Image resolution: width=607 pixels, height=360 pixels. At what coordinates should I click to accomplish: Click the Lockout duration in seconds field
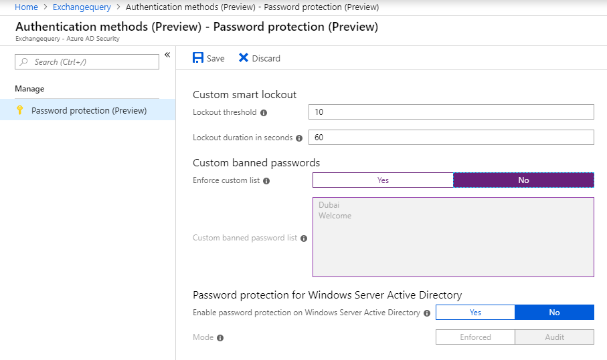[451, 138]
